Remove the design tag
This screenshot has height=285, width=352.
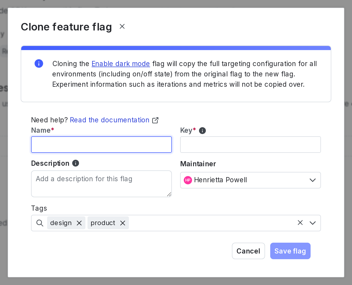[x=79, y=223]
